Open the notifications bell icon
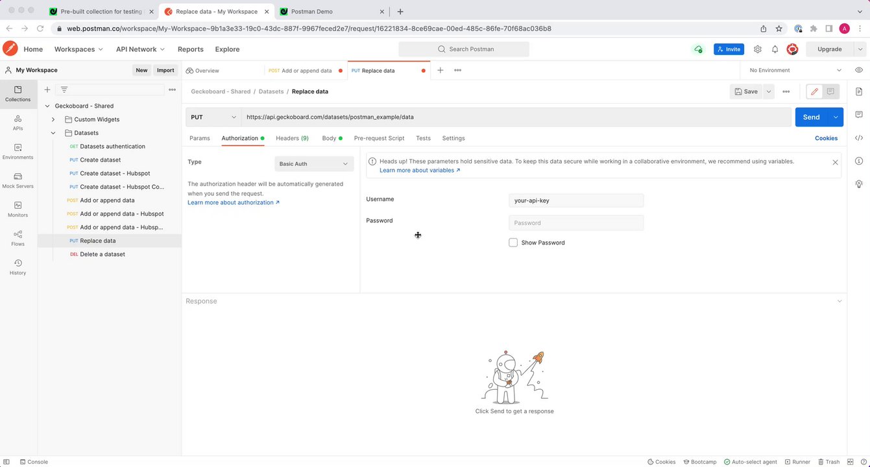This screenshot has height=467, width=870. click(775, 49)
